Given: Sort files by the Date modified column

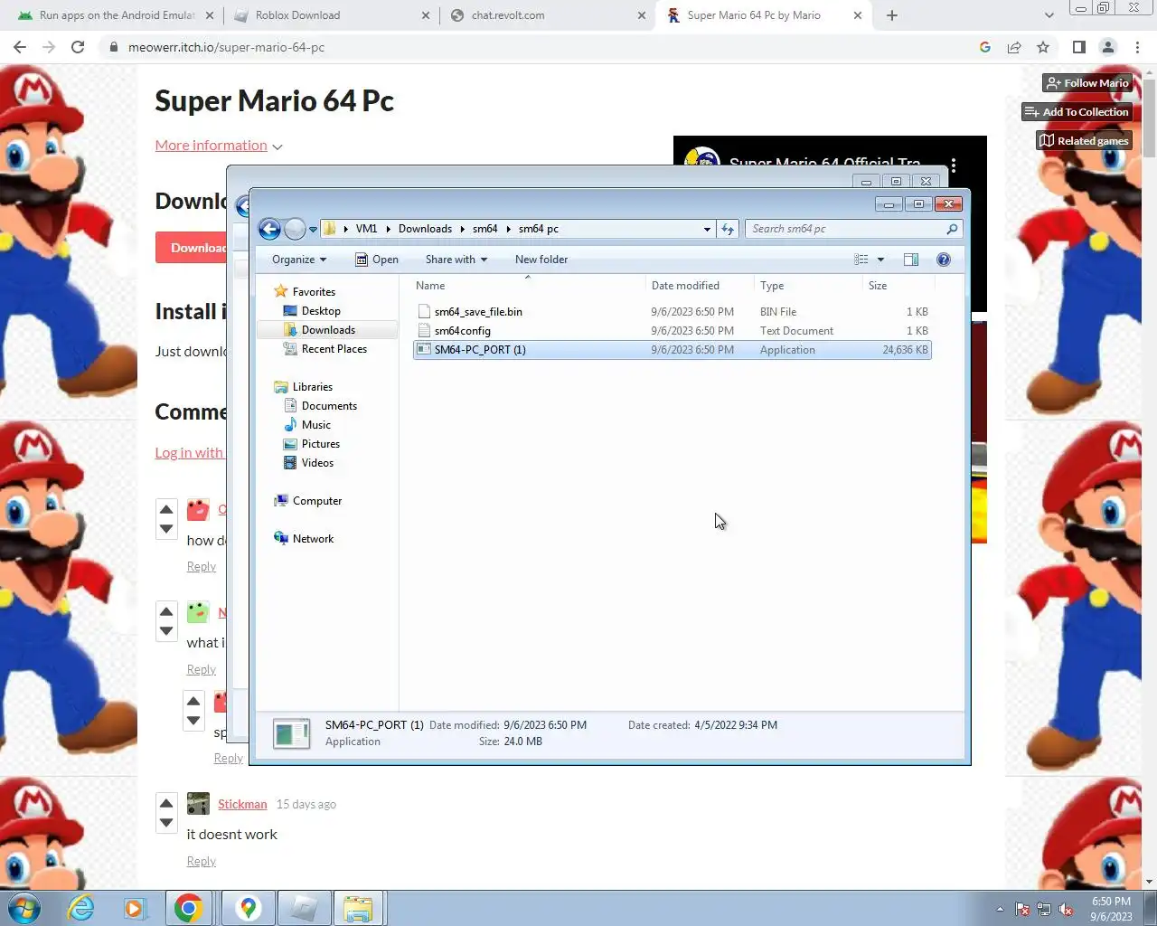Looking at the screenshot, I should tap(700, 286).
